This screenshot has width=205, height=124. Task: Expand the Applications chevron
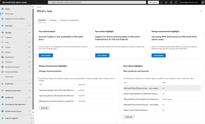(29, 57)
